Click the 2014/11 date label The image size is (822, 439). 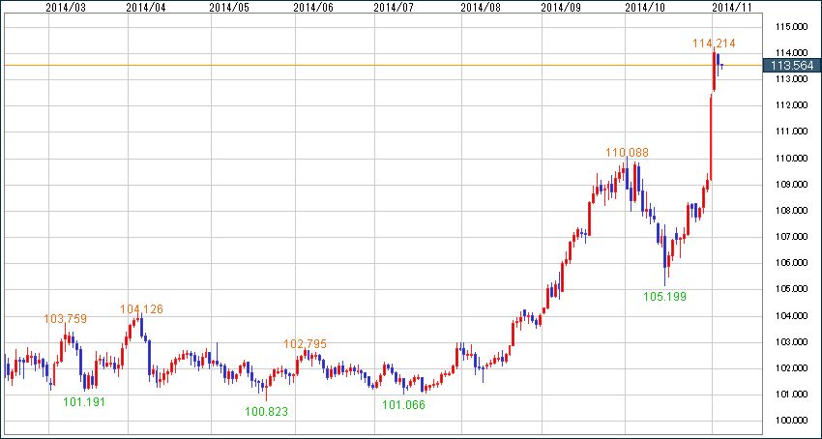732,8
